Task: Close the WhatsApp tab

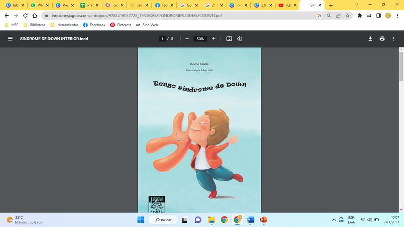Action: point(47,5)
